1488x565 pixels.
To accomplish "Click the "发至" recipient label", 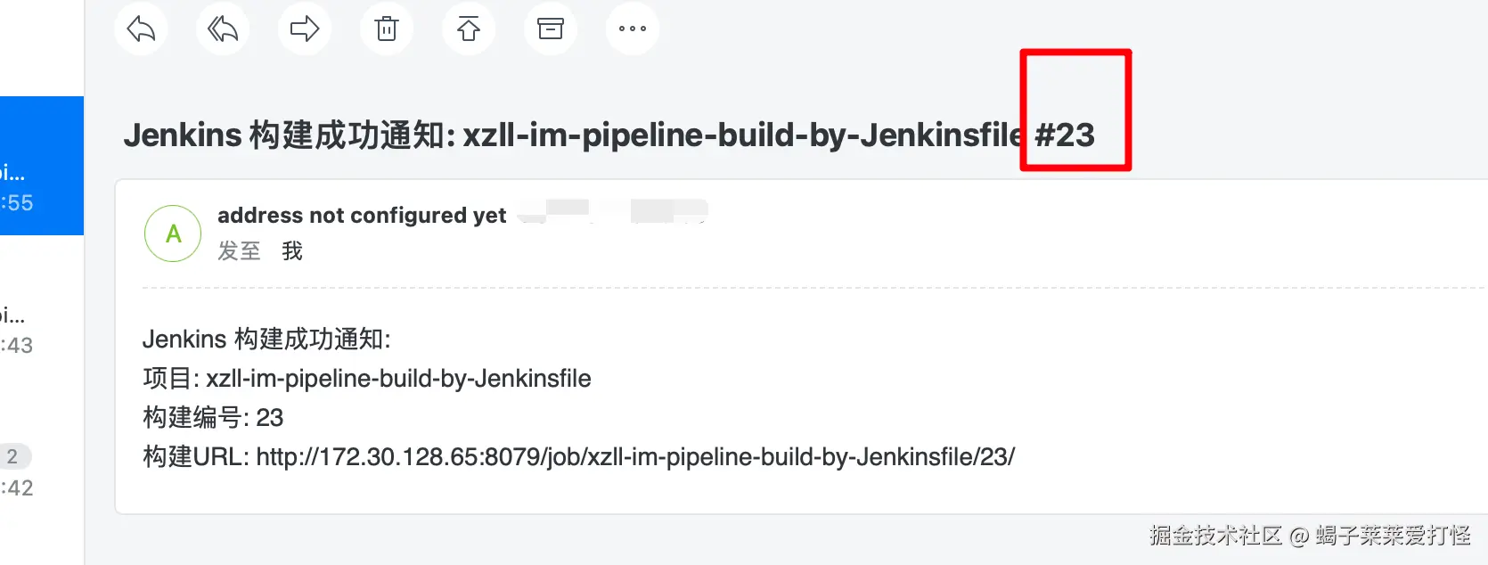I will click(x=239, y=251).
